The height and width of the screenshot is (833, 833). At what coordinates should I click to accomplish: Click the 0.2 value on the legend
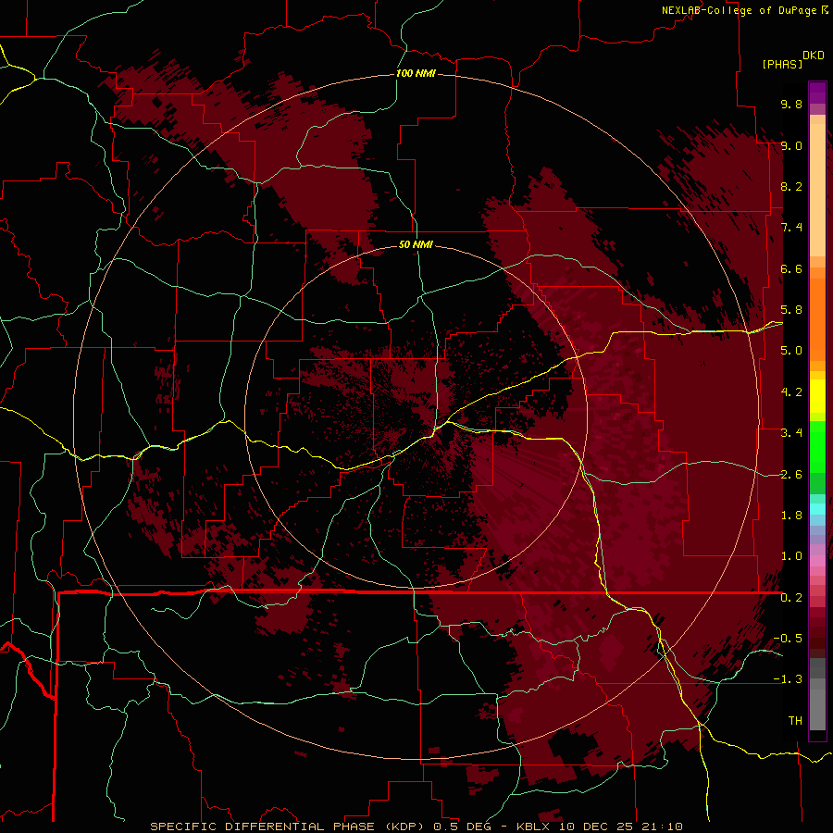[x=791, y=598]
